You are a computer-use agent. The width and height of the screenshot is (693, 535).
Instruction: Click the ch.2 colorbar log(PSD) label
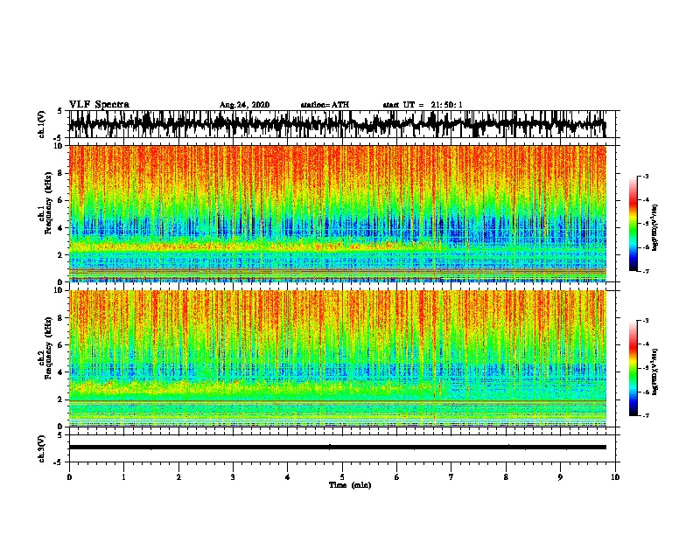pyautogui.click(x=654, y=372)
